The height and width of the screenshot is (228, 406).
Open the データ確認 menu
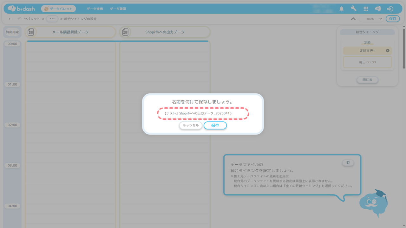pos(118,9)
